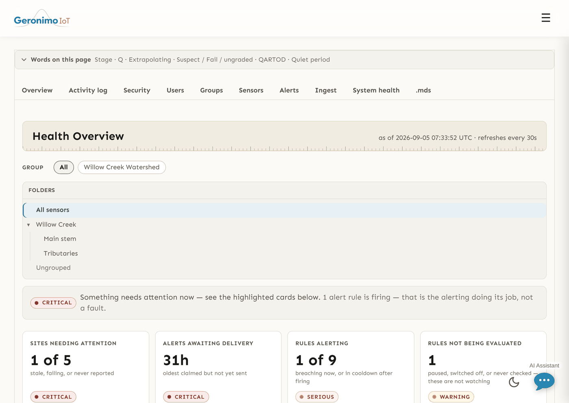Screen dimensions: 569x403
Task: Click the CRITICAL badge in the attention banner
Action: click(x=53, y=303)
